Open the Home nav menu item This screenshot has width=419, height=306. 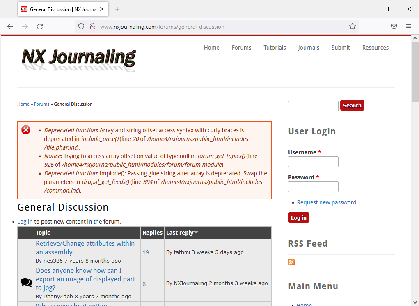point(212,48)
